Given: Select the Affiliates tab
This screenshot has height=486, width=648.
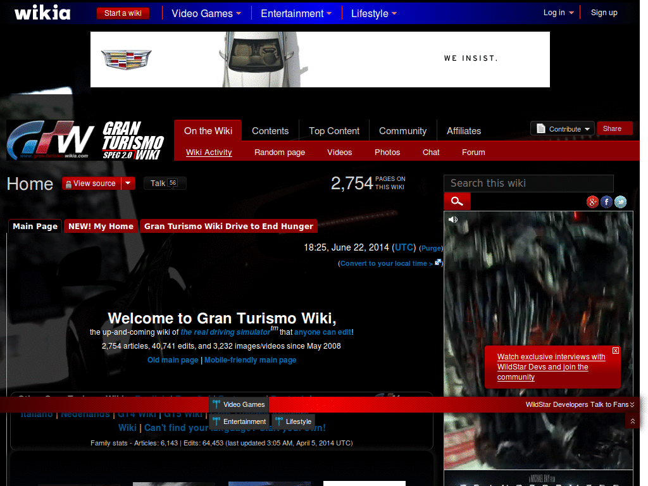Looking at the screenshot, I should tap(464, 131).
